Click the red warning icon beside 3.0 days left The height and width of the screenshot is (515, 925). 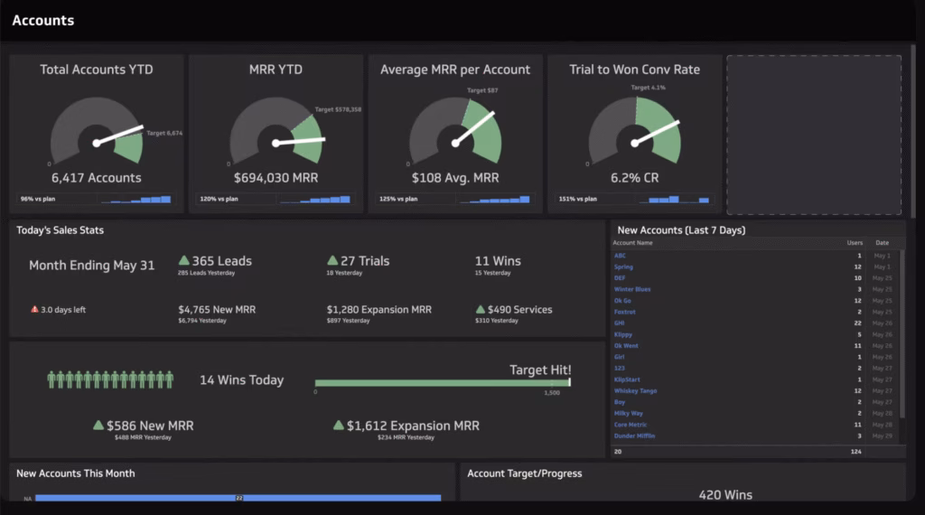(34, 309)
